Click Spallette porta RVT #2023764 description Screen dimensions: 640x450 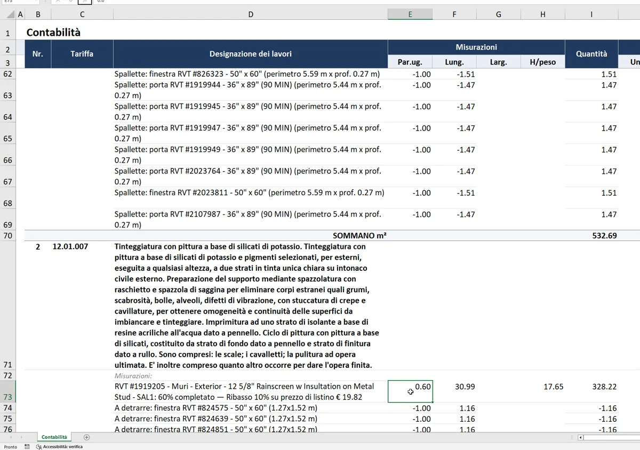(x=251, y=176)
